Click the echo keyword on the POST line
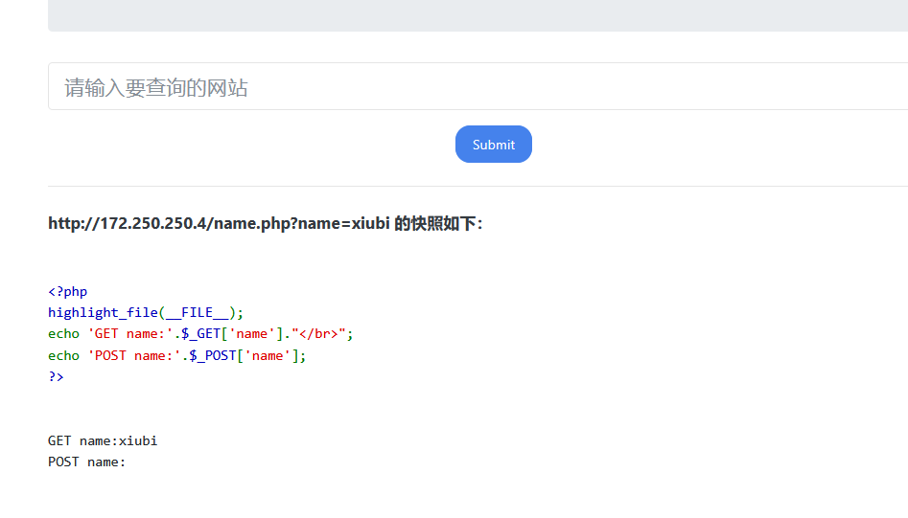 pos(63,355)
